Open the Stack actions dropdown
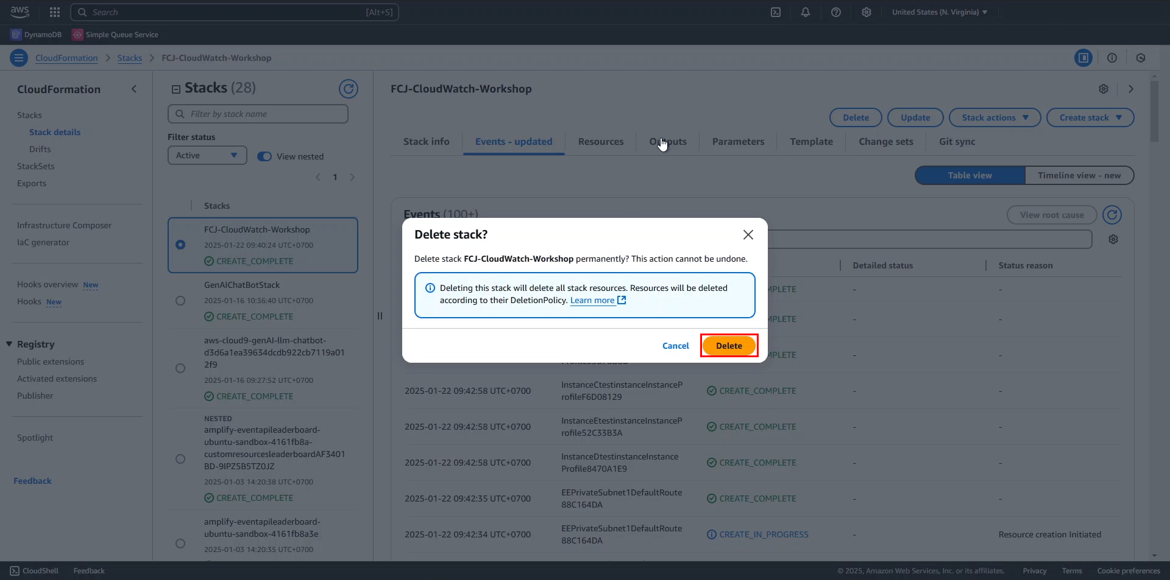The height and width of the screenshot is (580, 1170). (x=995, y=117)
